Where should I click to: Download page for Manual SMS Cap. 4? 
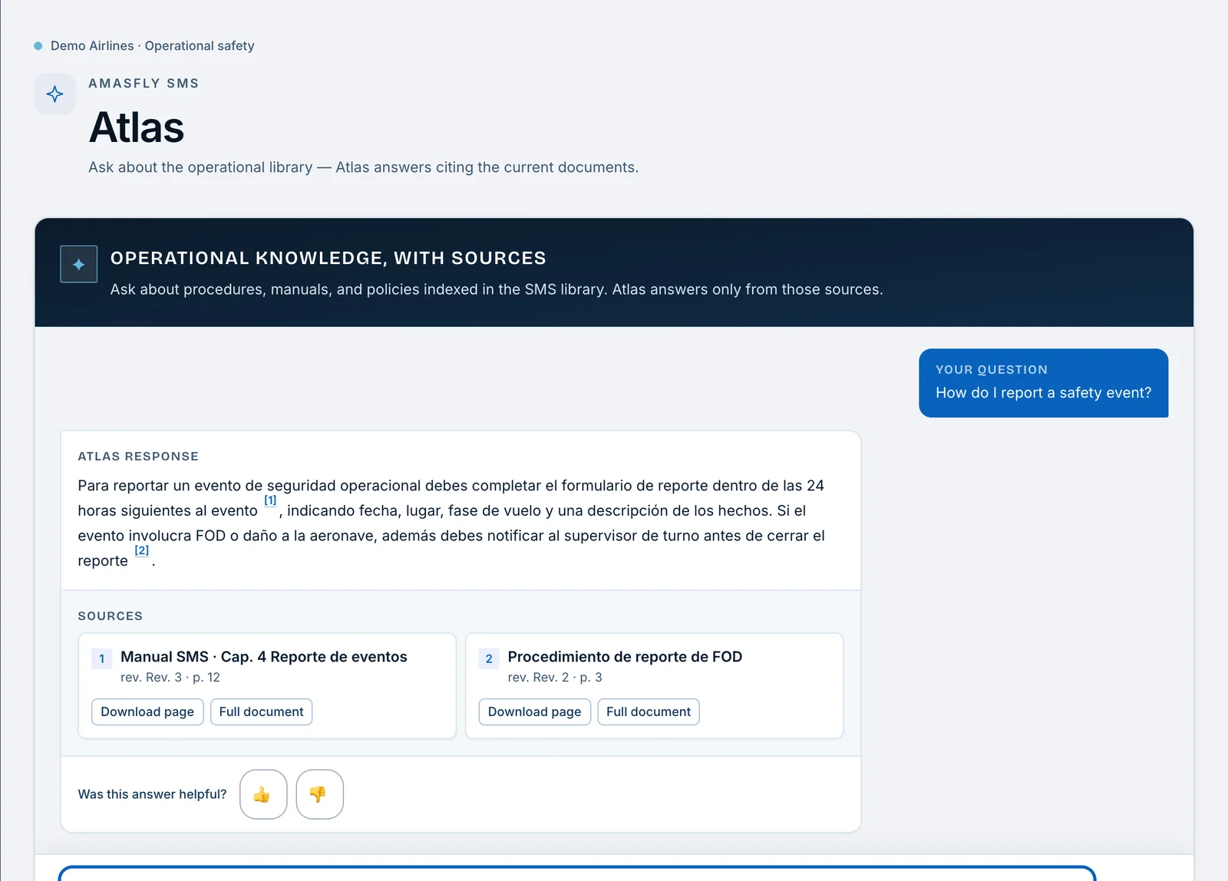147,711
